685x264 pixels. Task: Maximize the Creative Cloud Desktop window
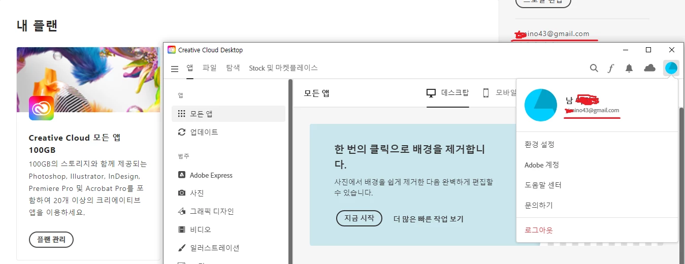pos(648,50)
